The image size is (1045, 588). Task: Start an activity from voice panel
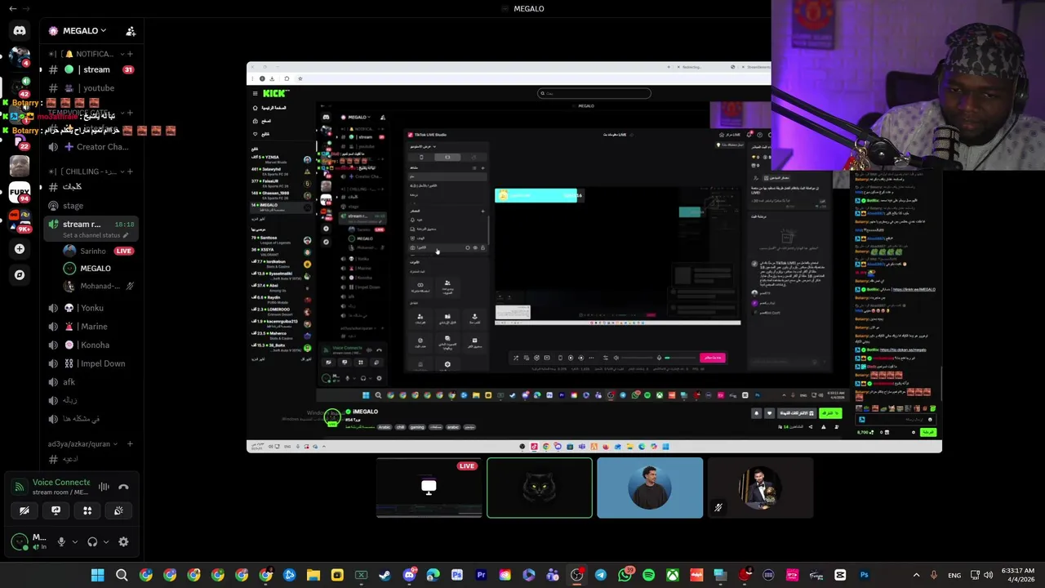point(87,510)
